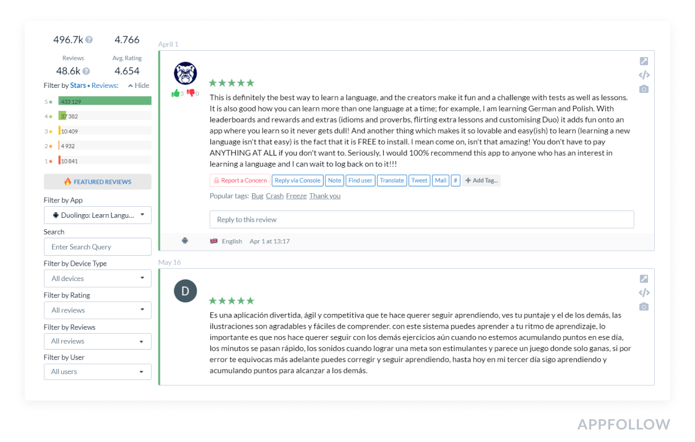Click embed code icon on first review
695x442 pixels.
tap(644, 75)
